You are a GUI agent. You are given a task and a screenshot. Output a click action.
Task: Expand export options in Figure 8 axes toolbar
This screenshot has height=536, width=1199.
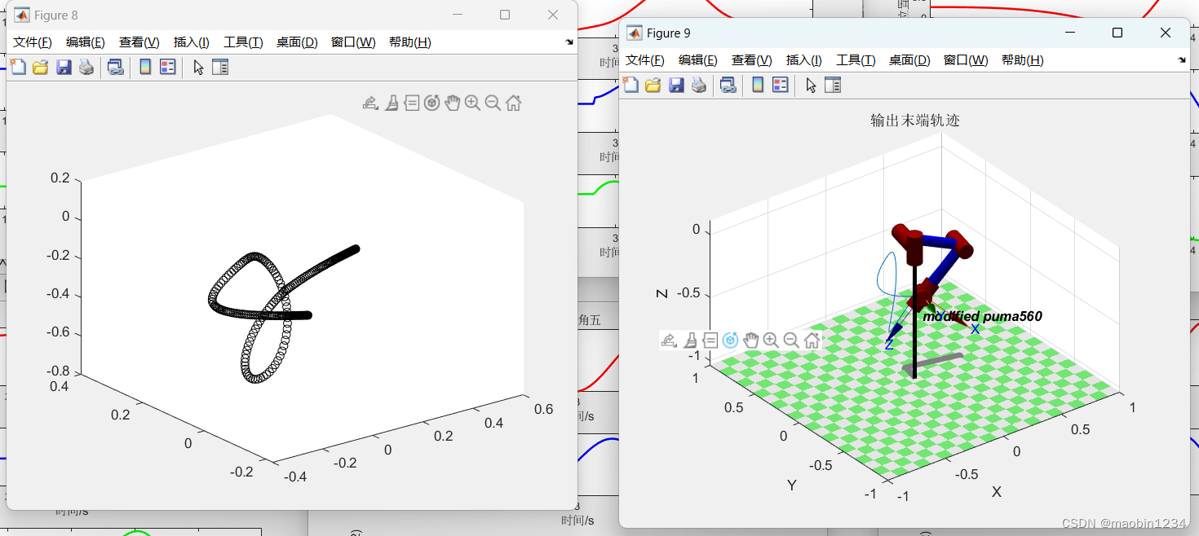point(370,103)
